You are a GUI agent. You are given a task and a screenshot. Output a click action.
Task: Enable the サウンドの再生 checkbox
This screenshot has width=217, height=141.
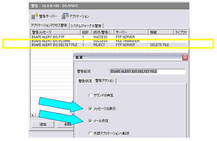coord(91,95)
